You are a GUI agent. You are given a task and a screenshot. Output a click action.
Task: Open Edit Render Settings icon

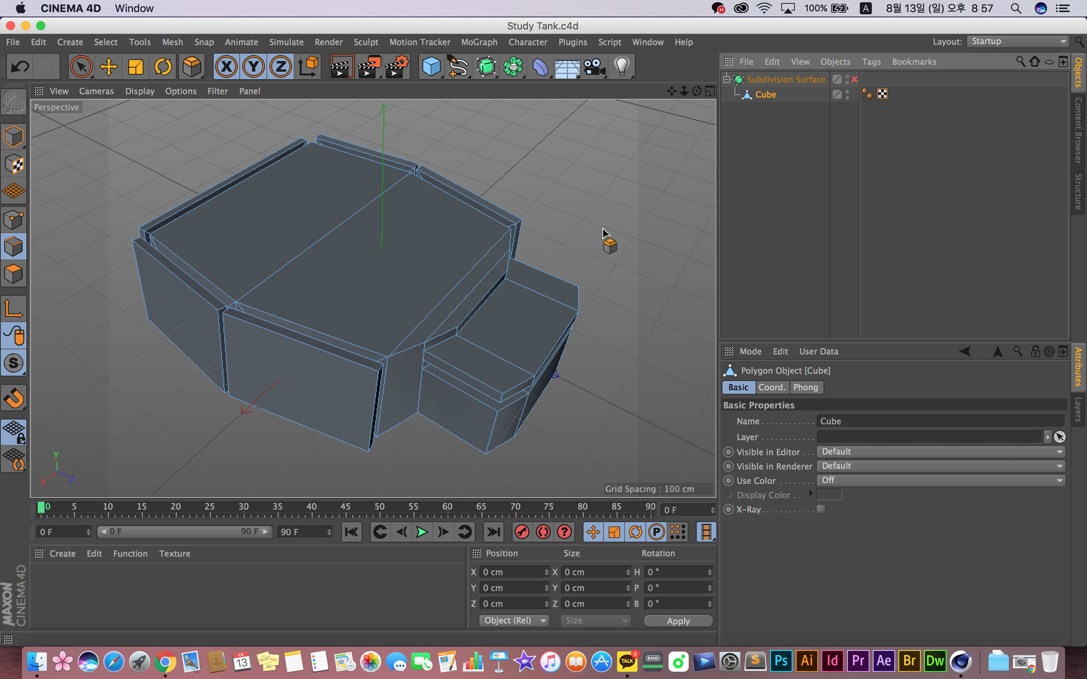click(x=396, y=67)
